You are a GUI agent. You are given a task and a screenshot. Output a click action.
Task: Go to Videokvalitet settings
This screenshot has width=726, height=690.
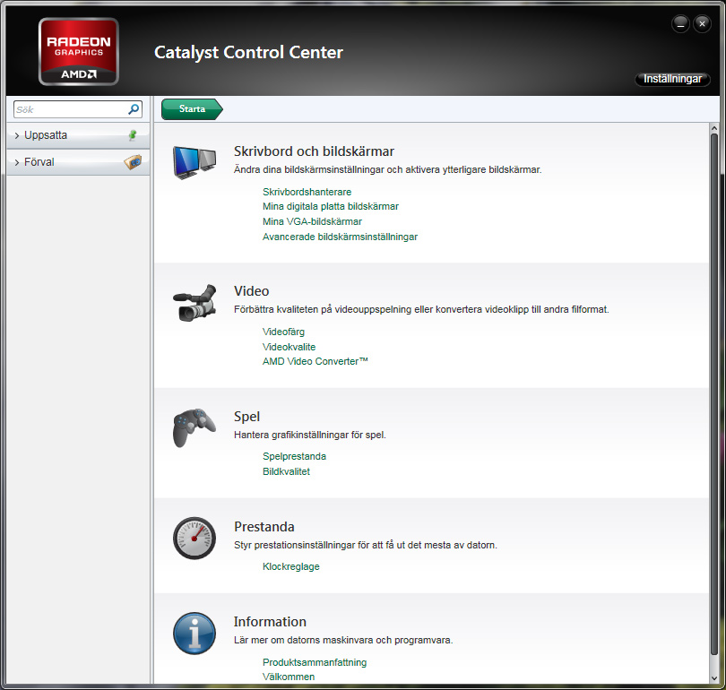289,347
